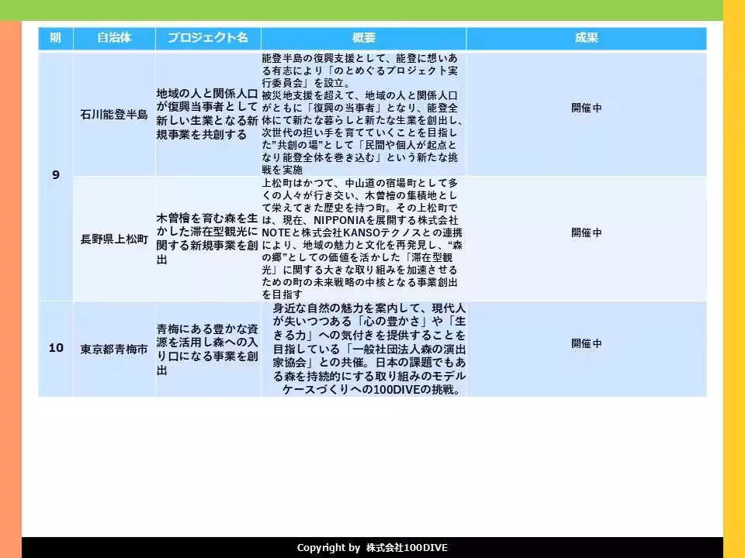Click the 期 column header
The image size is (745, 558).
[x=55, y=37]
